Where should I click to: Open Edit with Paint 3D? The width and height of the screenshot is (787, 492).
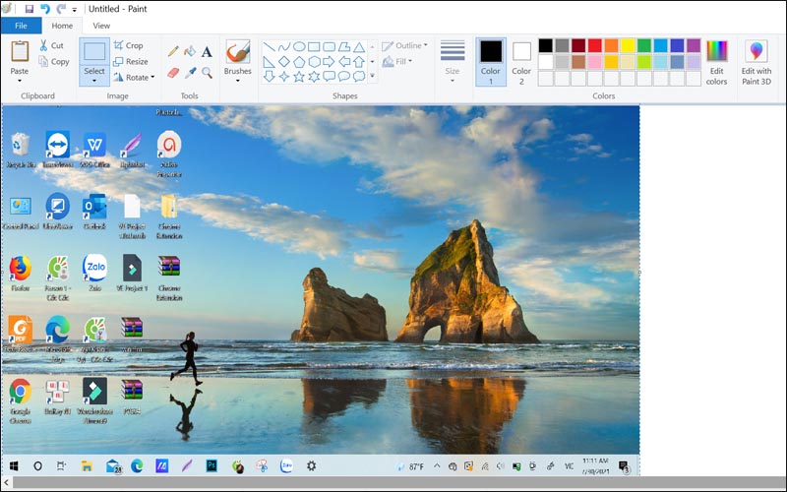point(756,62)
